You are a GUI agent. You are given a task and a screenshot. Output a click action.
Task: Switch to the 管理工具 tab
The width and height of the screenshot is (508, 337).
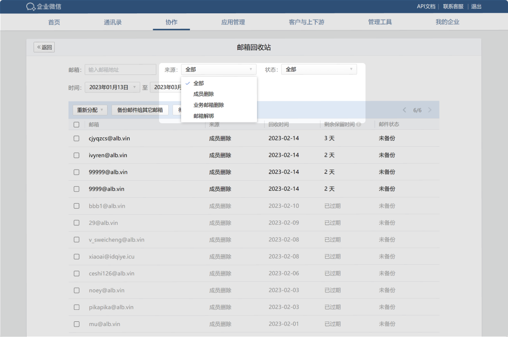click(x=380, y=22)
